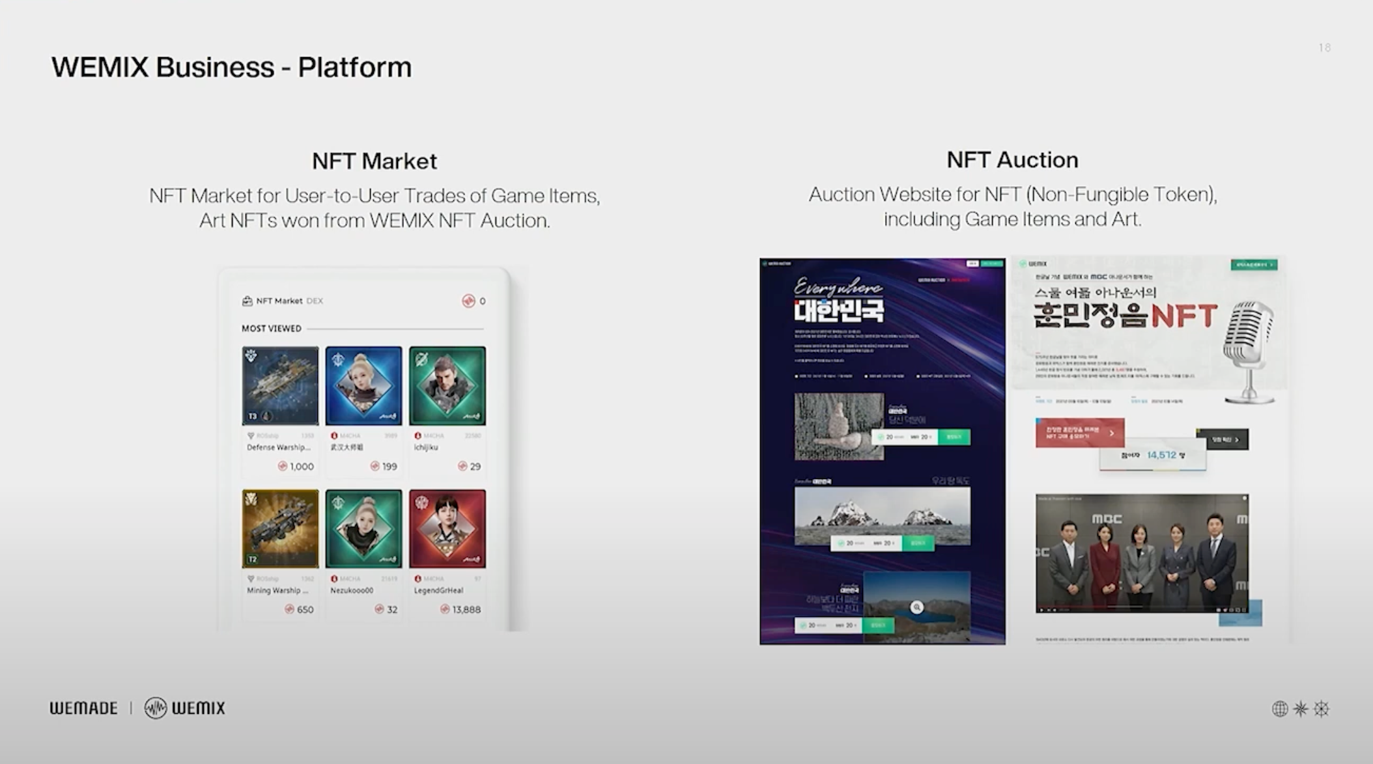
Task: Click the red token balance icon showing 0
Action: 468,301
